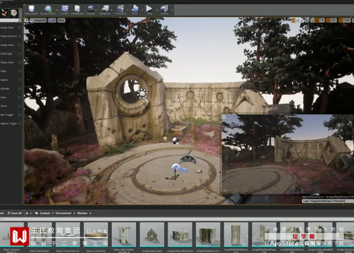Open the viewport Show menu

[61, 20]
